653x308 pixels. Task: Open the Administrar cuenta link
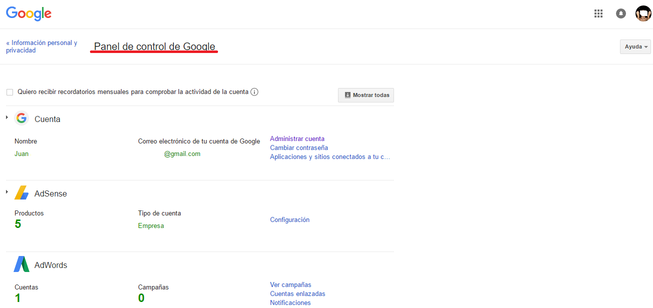297,139
